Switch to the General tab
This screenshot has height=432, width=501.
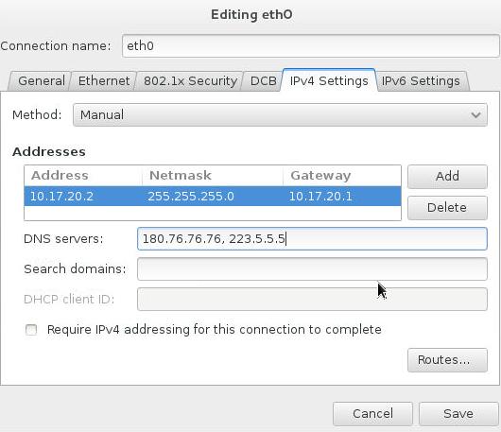42,81
